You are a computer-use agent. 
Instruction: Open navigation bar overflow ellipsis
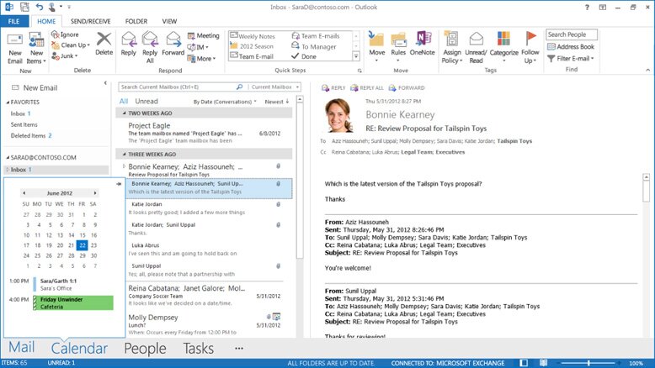239,348
